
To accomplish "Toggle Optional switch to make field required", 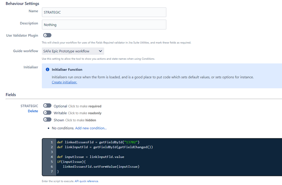I will (47, 106).
